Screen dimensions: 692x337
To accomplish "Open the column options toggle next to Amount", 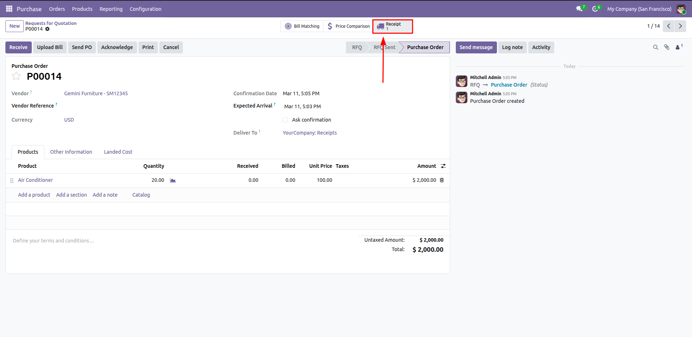I will (x=443, y=166).
